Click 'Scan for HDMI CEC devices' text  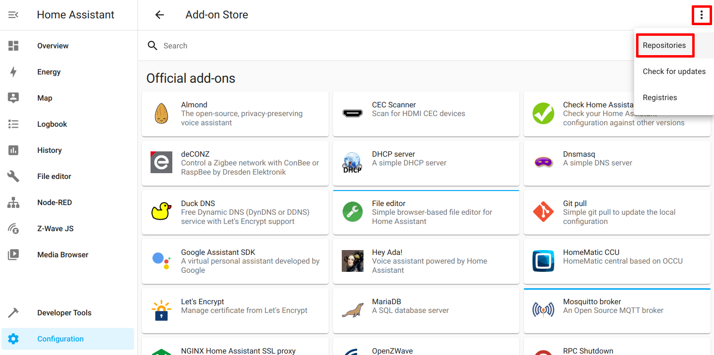click(x=418, y=114)
